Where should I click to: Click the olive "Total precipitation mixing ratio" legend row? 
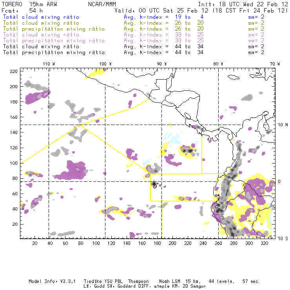tap(54, 29)
